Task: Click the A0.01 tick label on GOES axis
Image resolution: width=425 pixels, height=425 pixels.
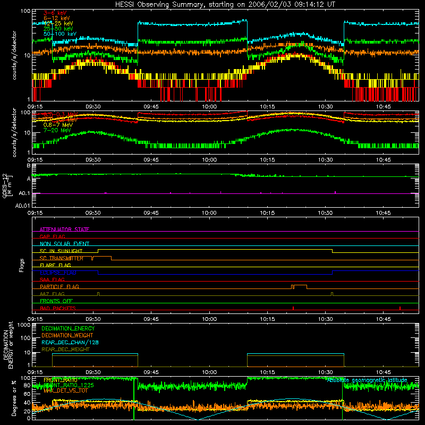Action: (x=23, y=206)
